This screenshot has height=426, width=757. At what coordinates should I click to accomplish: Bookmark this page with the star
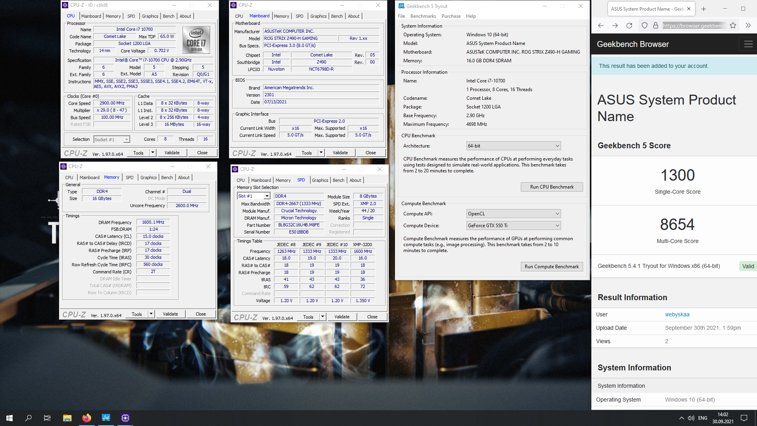coord(733,26)
